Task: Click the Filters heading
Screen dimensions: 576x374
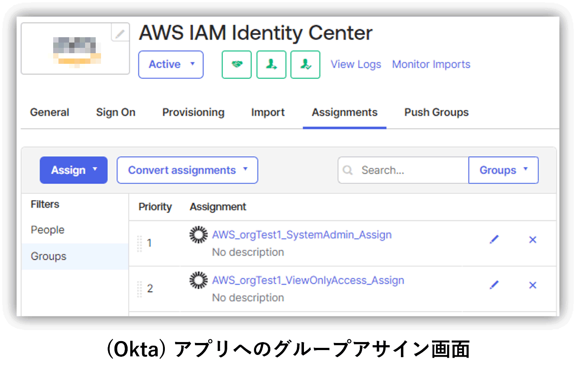Action: click(45, 204)
